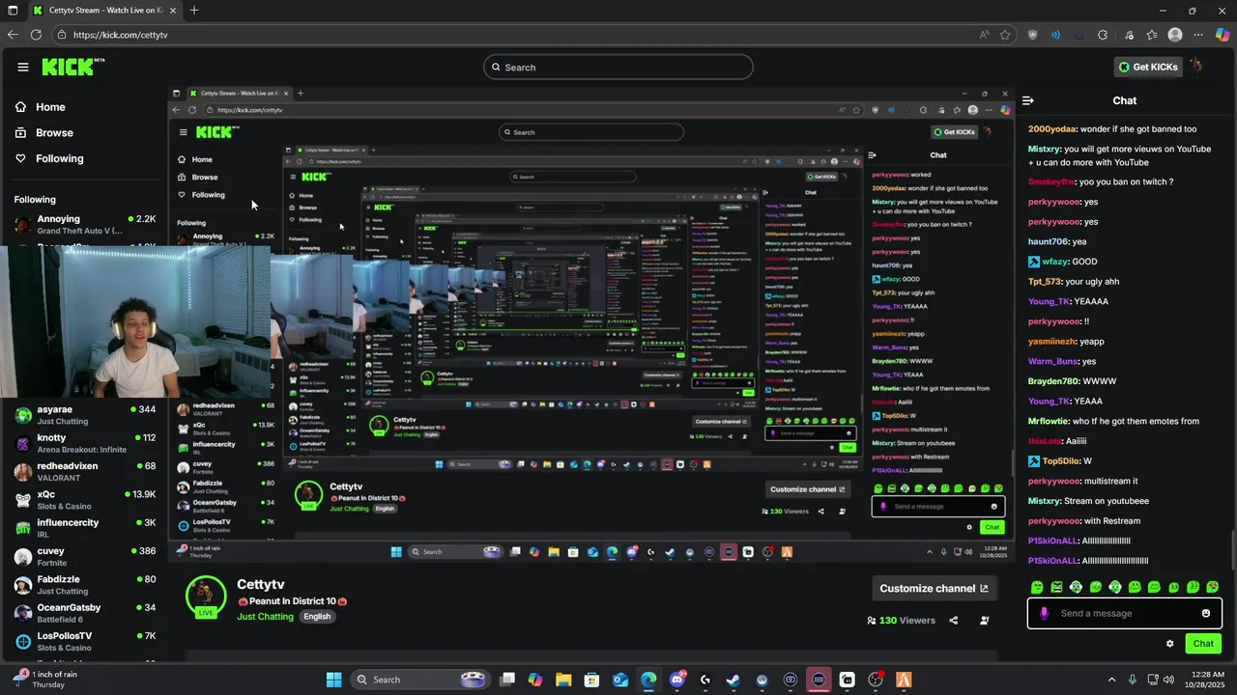Open Annoying channel in Following list
The height and width of the screenshot is (695, 1237).
coord(85,225)
